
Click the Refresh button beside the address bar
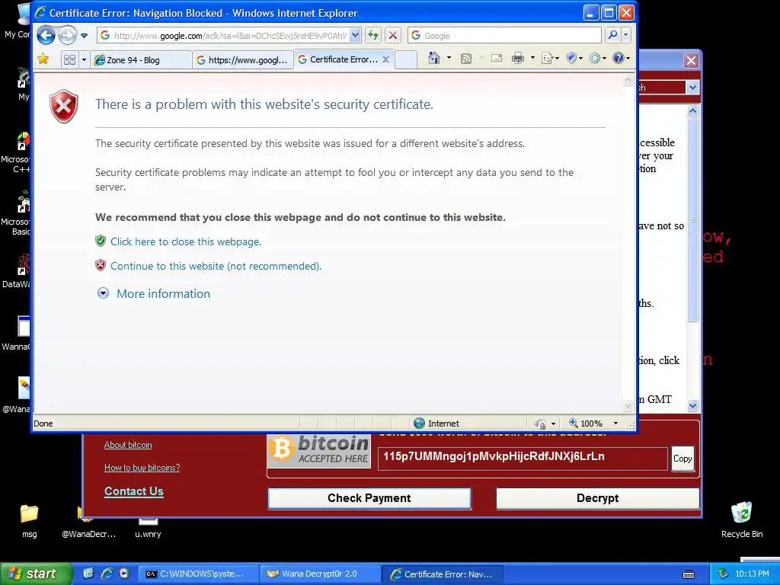pos(373,35)
